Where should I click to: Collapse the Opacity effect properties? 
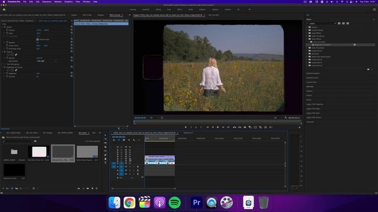2,52
